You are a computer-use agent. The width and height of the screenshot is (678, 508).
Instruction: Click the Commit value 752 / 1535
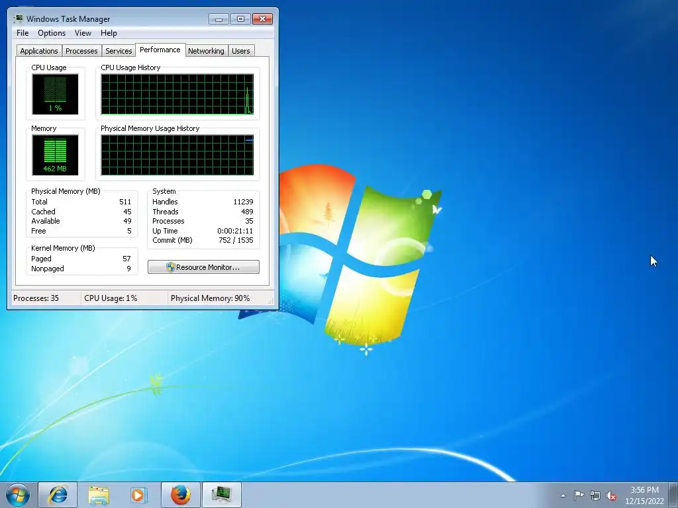[x=236, y=240]
